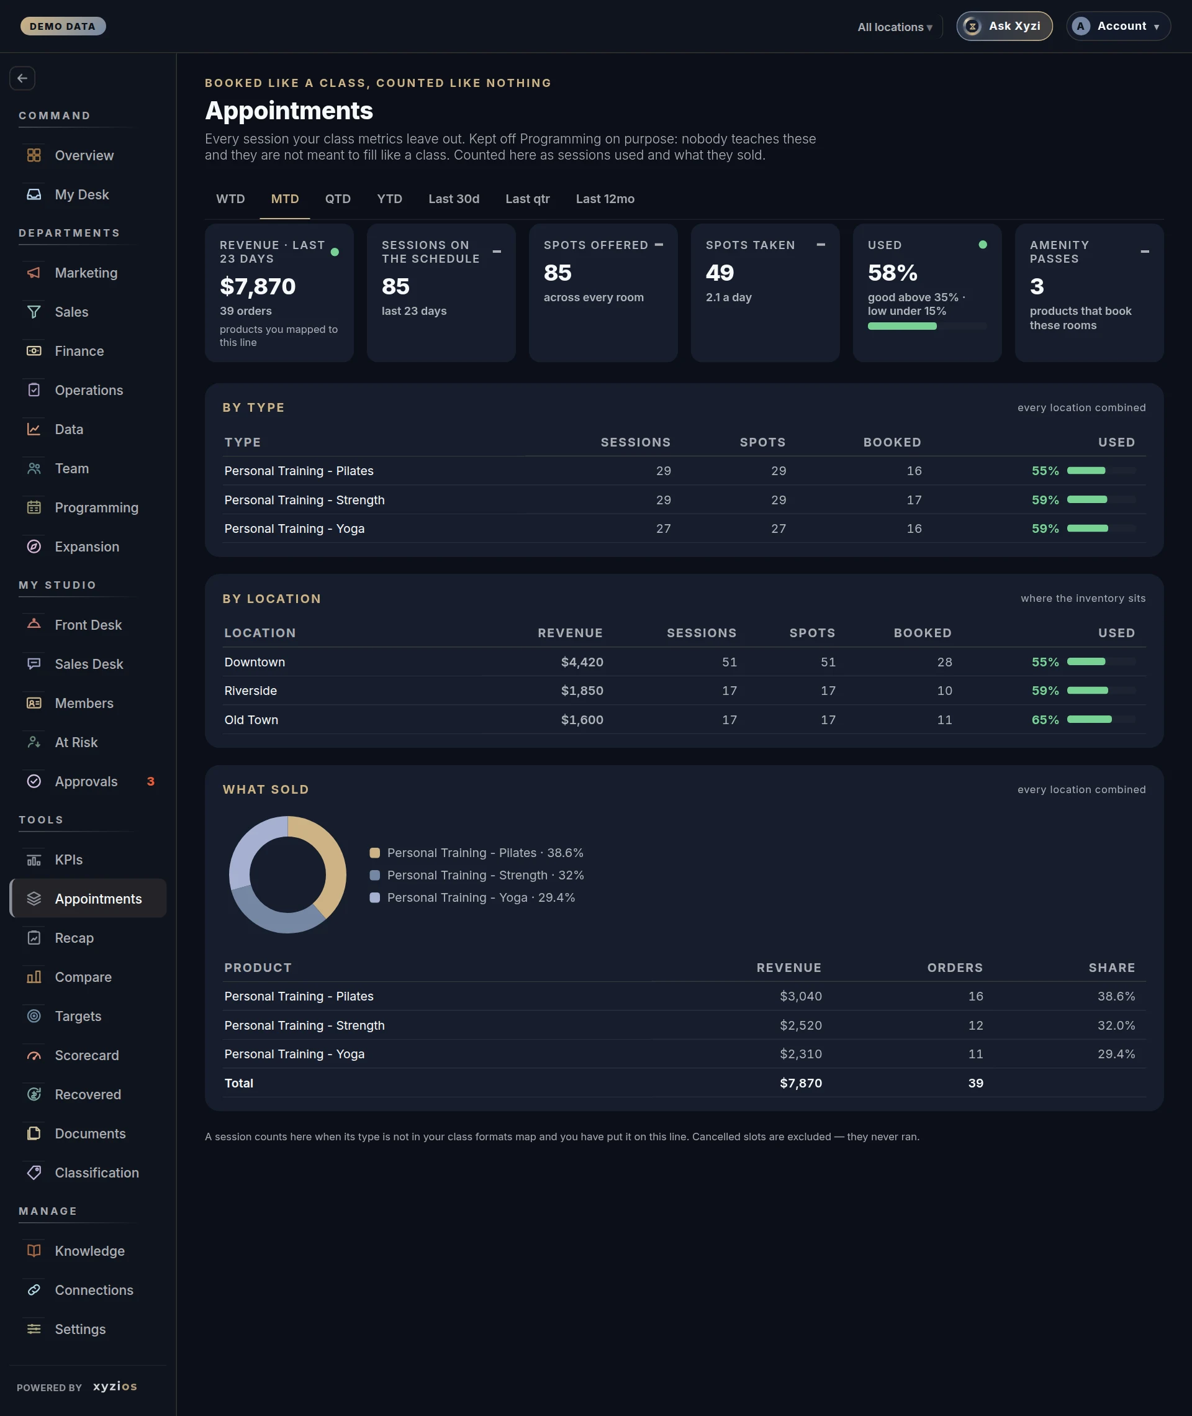This screenshot has width=1192, height=1416.
Task: Select Marketing megaphone icon
Action: [x=34, y=273]
